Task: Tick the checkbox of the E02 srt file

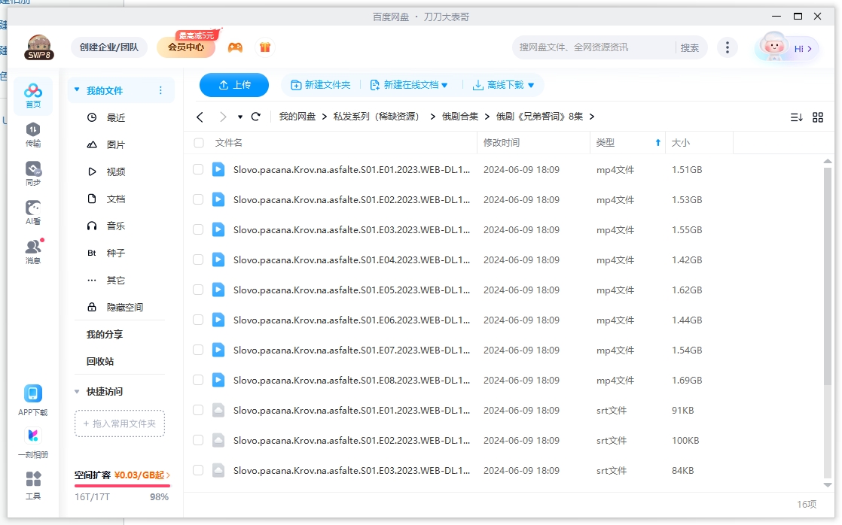Action: tap(197, 440)
